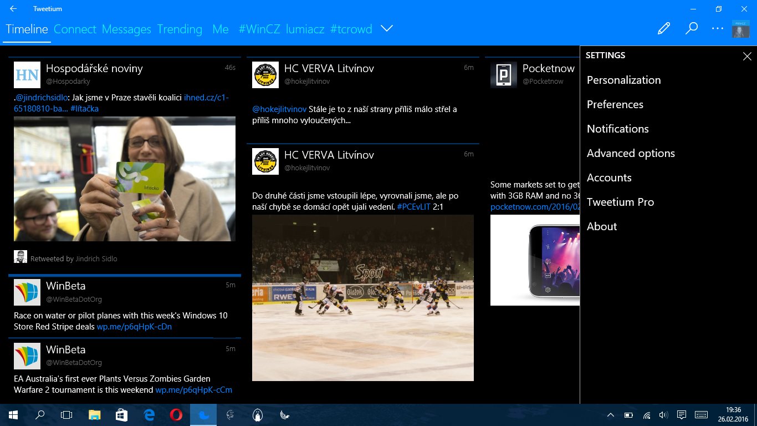Viewport: 757px width, 426px height.
Task: Open the pocketnow.com article link
Action: [535, 207]
